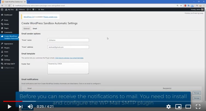The width and height of the screenshot is (206, 111).
Task: Open Users menu
Action: (x=6, y=52)
